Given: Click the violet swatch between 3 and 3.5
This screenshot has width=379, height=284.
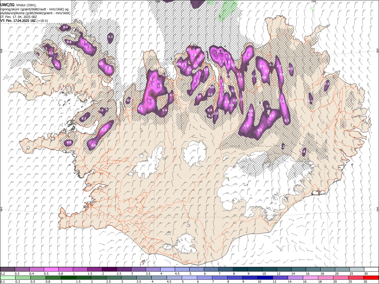Looking at the screenshot, I should pos(138,269).
